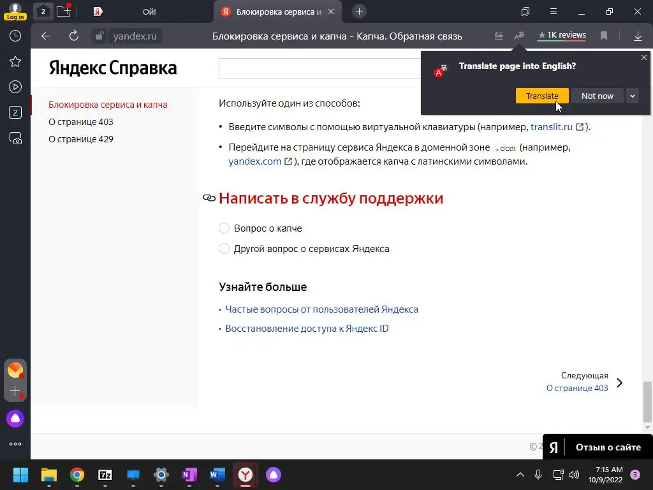Image resolution: width=653 pixels, height=490 pixels.
Task: Open the three-dots more menu in sidebar
Action: (15, 444)
